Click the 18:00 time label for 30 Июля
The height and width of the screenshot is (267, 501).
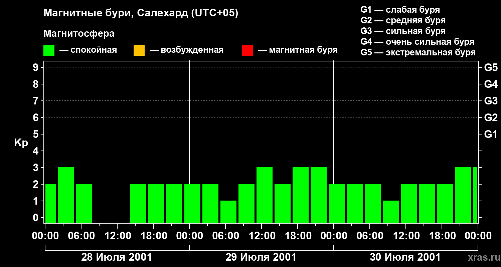coord(442,236)
